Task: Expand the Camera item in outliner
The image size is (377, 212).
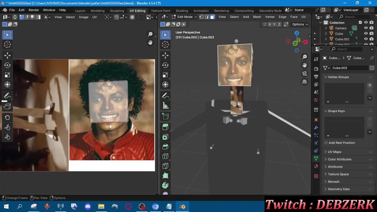Action: [x=326, y=28]
